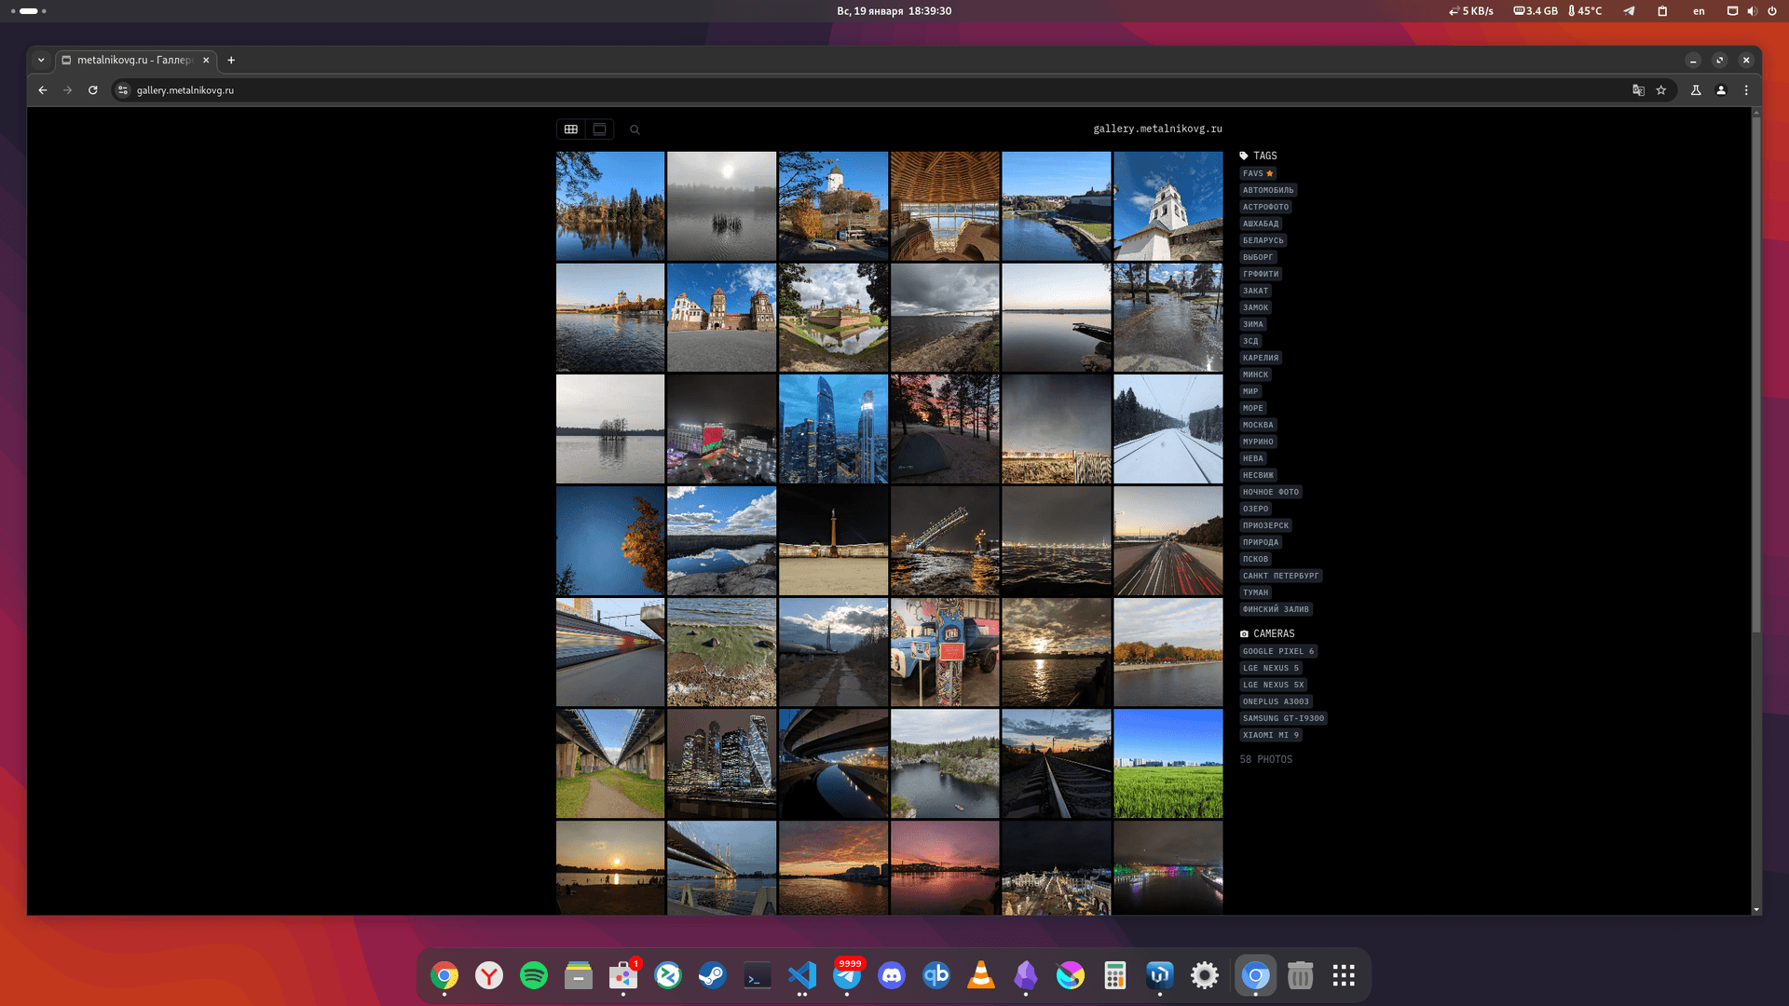Bookmark this page with star icon
Viewport: 1789px width, 1006px height.
(1660, 90)
